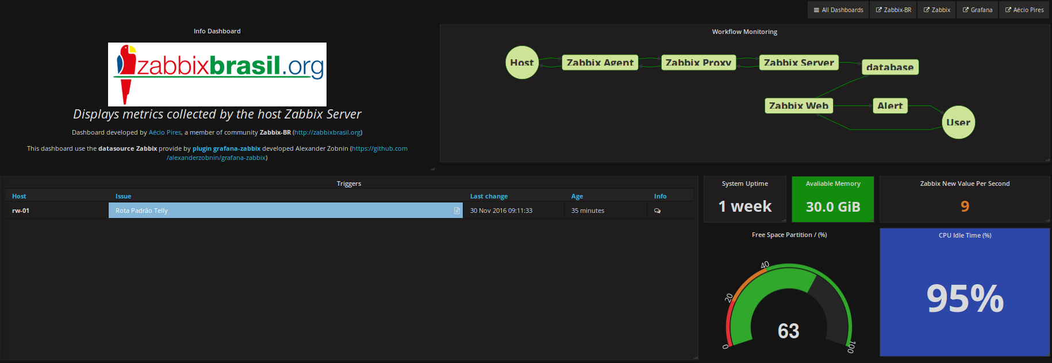Sort triggers by Last change column
The width and height of the screenshot is (1052, 363).
point(489,196)
